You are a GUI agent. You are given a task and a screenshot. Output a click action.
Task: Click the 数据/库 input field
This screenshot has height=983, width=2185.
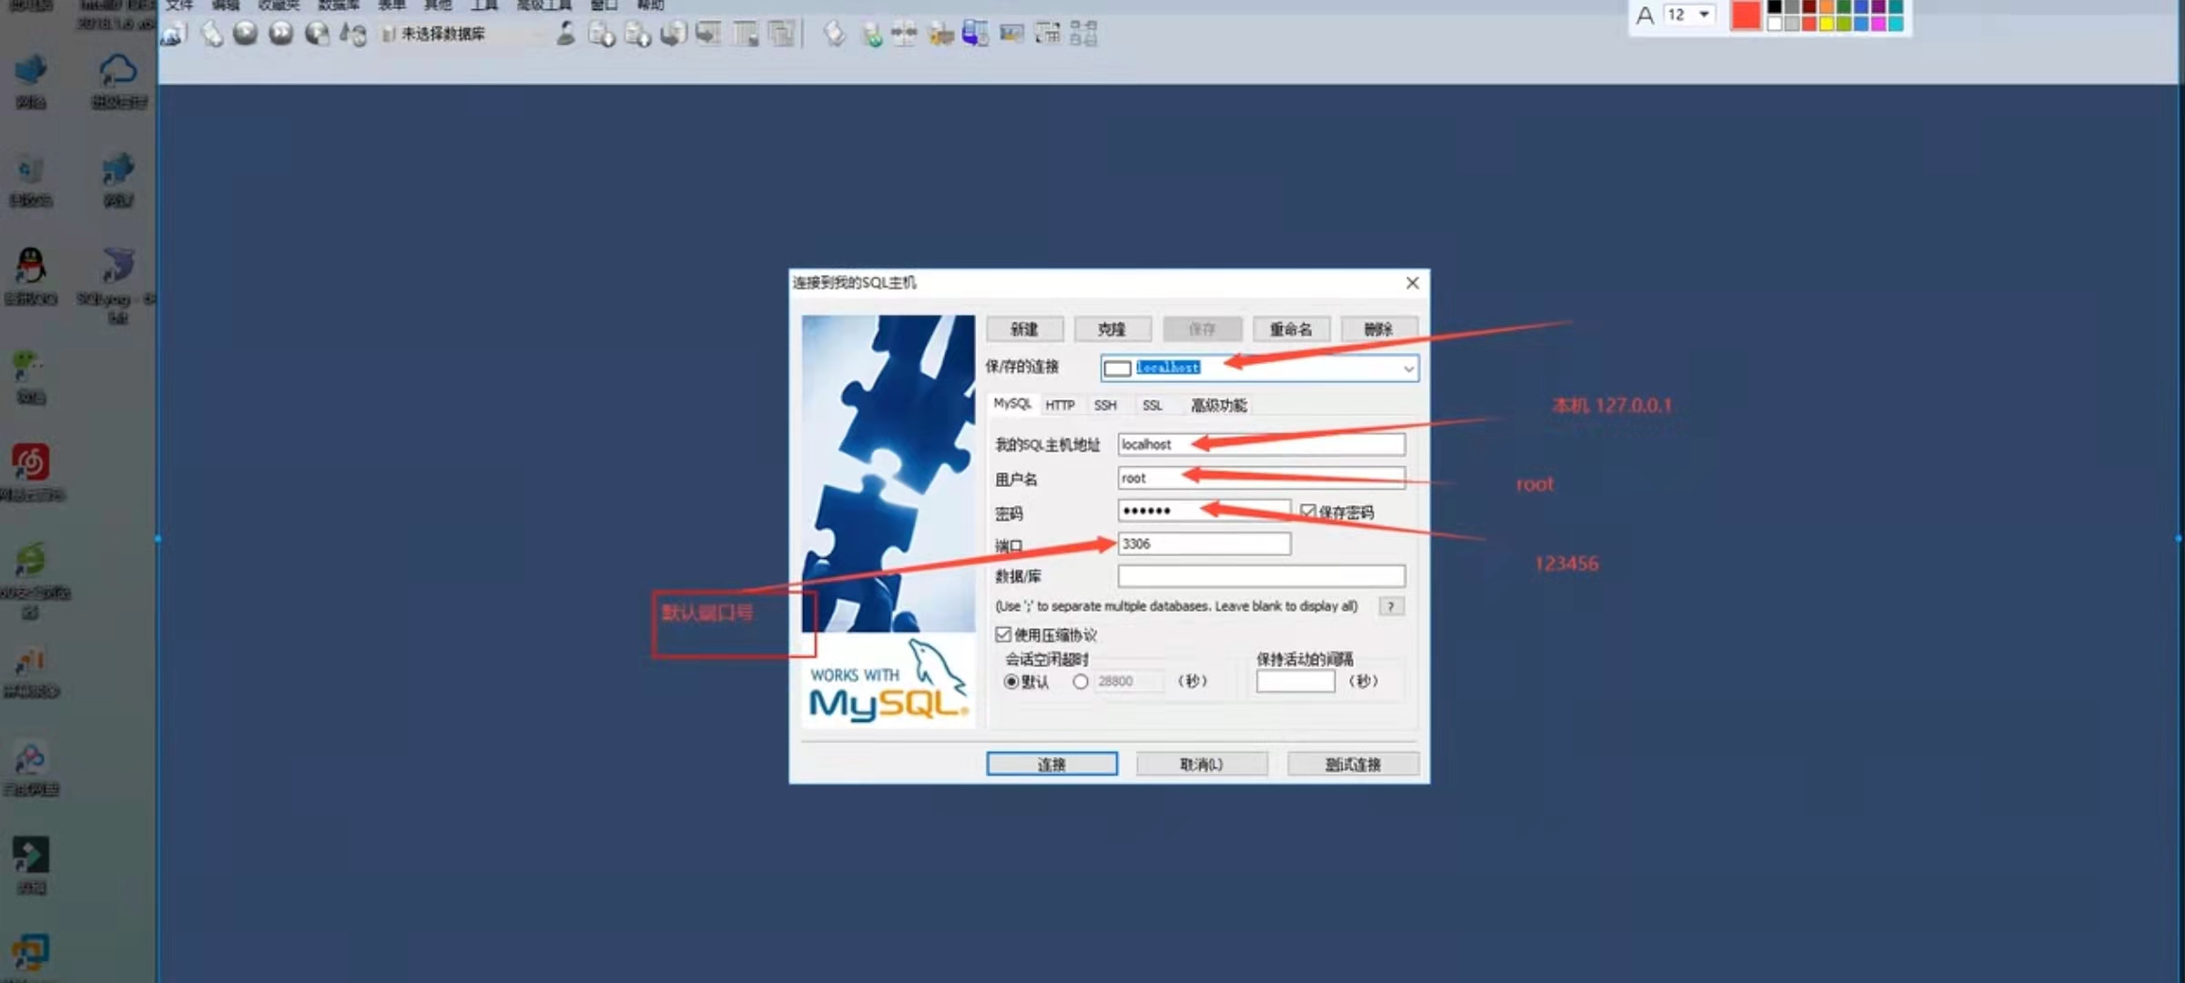pos(1261,576)
